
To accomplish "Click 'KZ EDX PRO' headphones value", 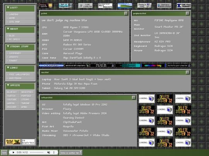I will 163,42.
